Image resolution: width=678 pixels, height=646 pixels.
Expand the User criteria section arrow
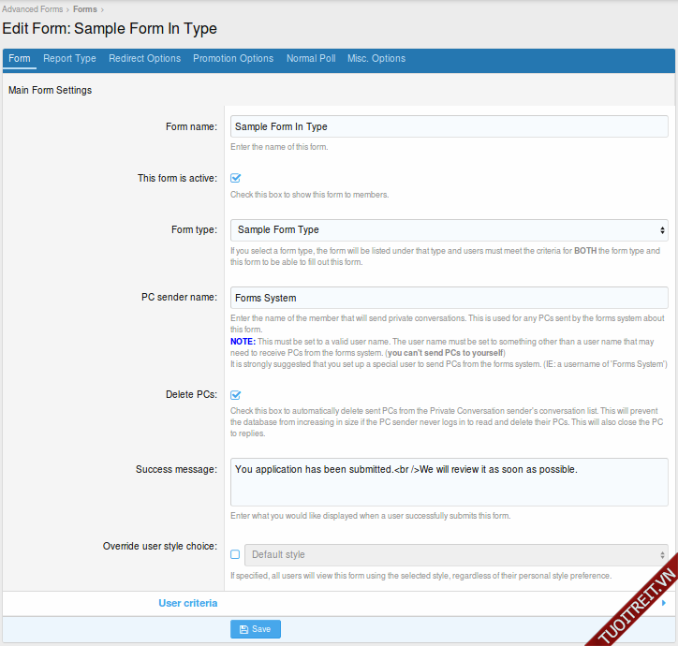664,604
